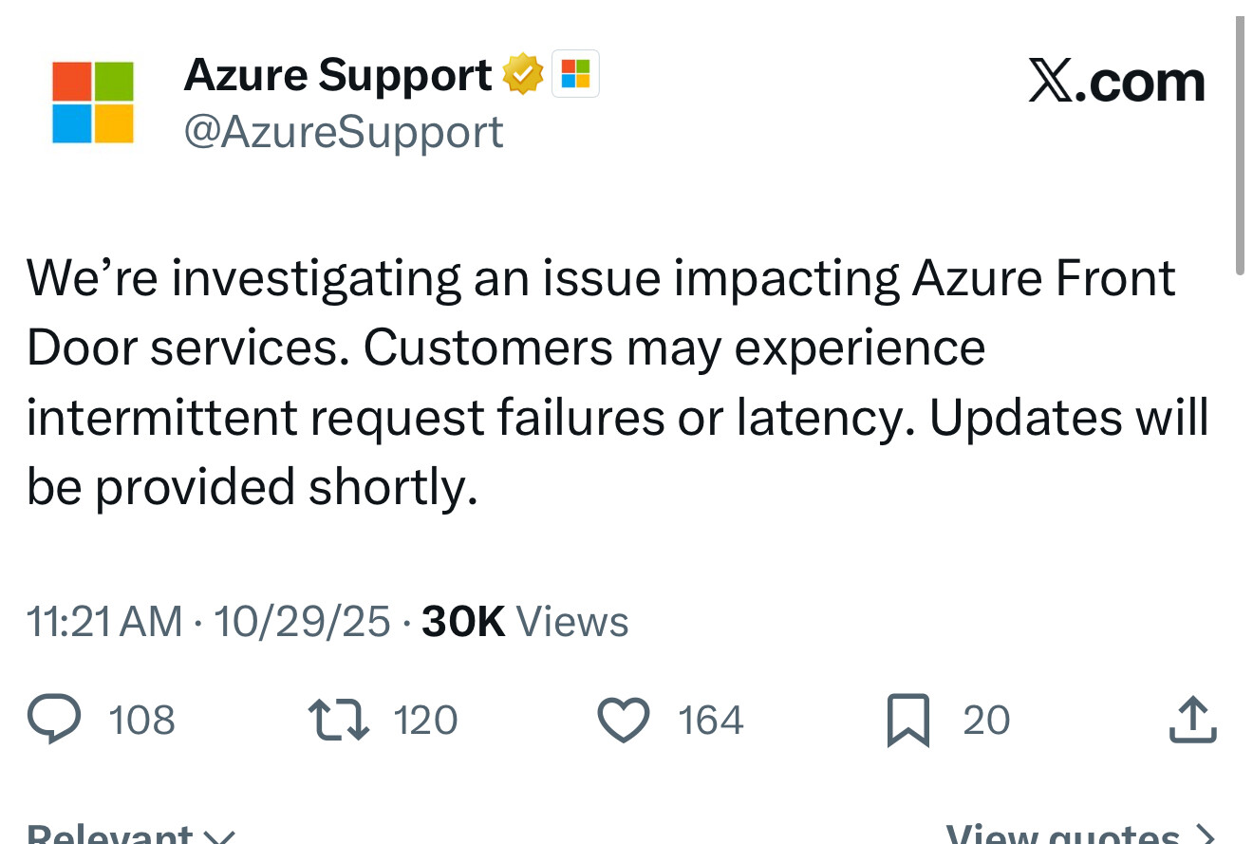This screenshot has width=1253, height=844.
Task: Click the 120 reposts count
Action: pyautogui.click(x=426, y=721)
